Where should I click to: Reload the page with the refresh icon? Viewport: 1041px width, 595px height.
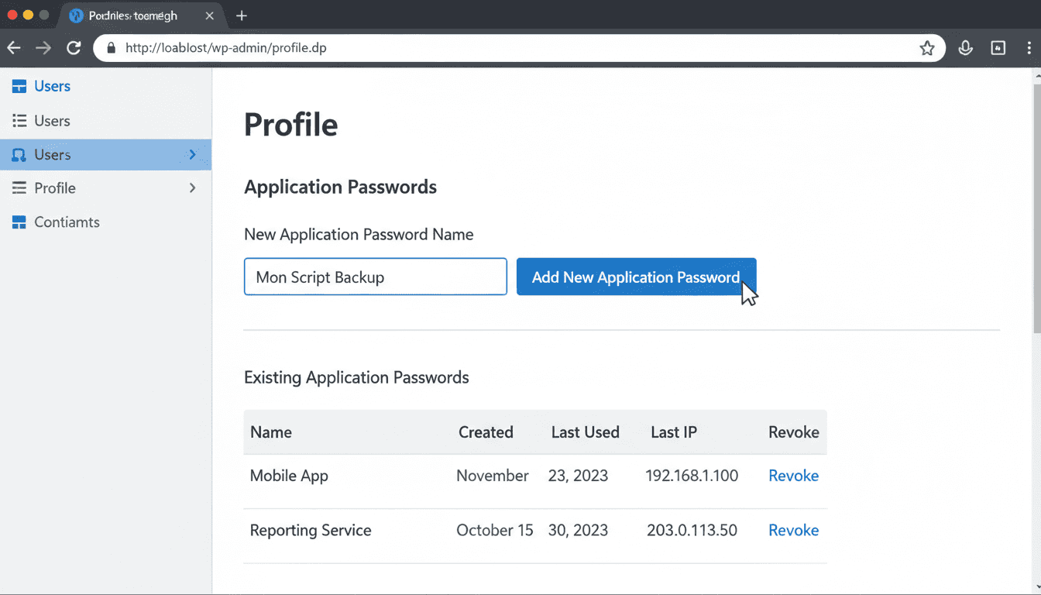[74, 48]
